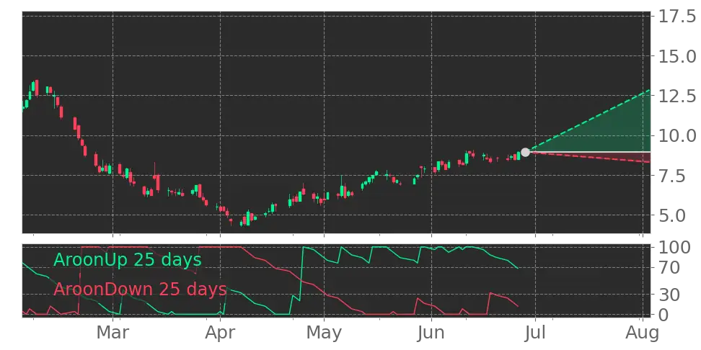701x350 pixels.
Task: Click the AroonUp 25 days legend label
Action: [128, 259]
